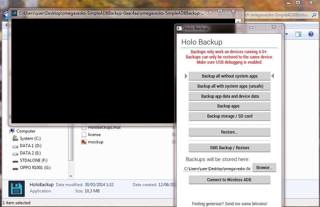Click Explorer help question mark icon
The image size is (320, 207).
click(311, 34)
